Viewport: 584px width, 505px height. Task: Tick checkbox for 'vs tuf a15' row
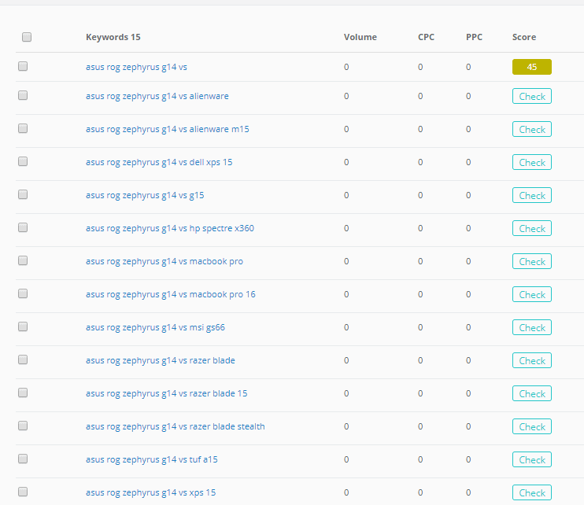point(23,459)
